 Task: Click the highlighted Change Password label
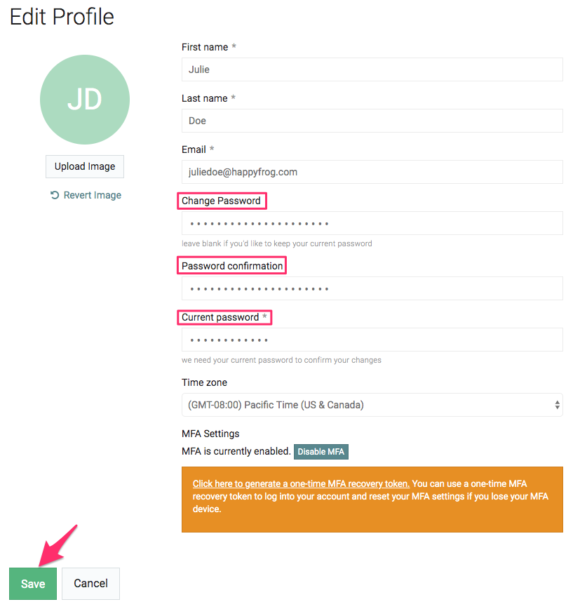pyautogui.click(x=221, y=201)
